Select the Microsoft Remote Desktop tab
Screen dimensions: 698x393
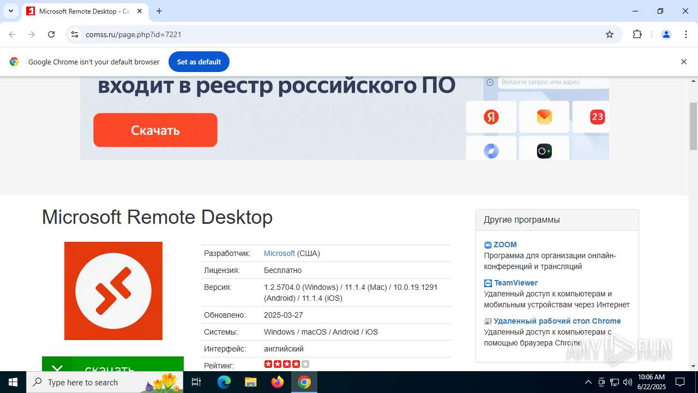tap(85, 11)
